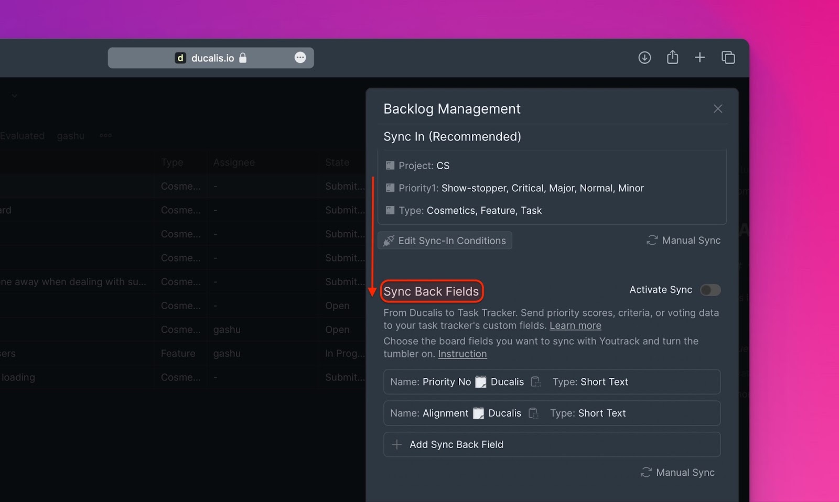Image resolution: width=839 pixels, height=502 pixels.
Task: Click Edit Sync-In Conditions button
Action: coord(445,241)
